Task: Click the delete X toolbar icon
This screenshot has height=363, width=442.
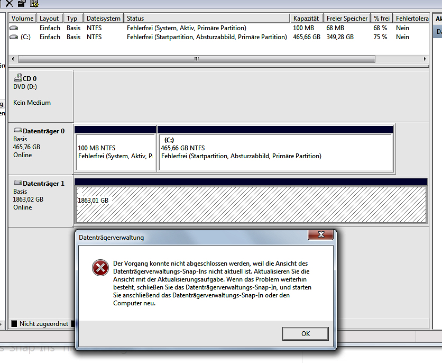Action: [x=9, y=3]
